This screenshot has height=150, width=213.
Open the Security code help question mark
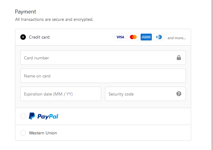pyautogui.click(x=179, y=94)
